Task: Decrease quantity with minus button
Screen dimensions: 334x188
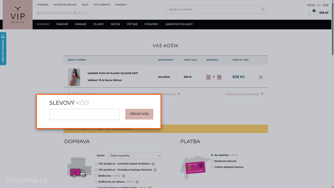Action: pyautogui.click(x=208, y=77)
